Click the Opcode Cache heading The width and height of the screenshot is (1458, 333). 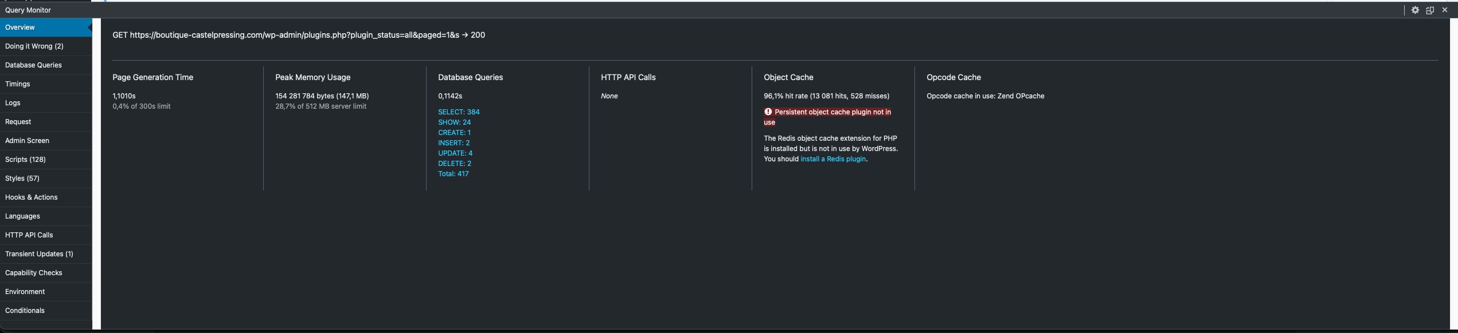(x=953, y=77)
